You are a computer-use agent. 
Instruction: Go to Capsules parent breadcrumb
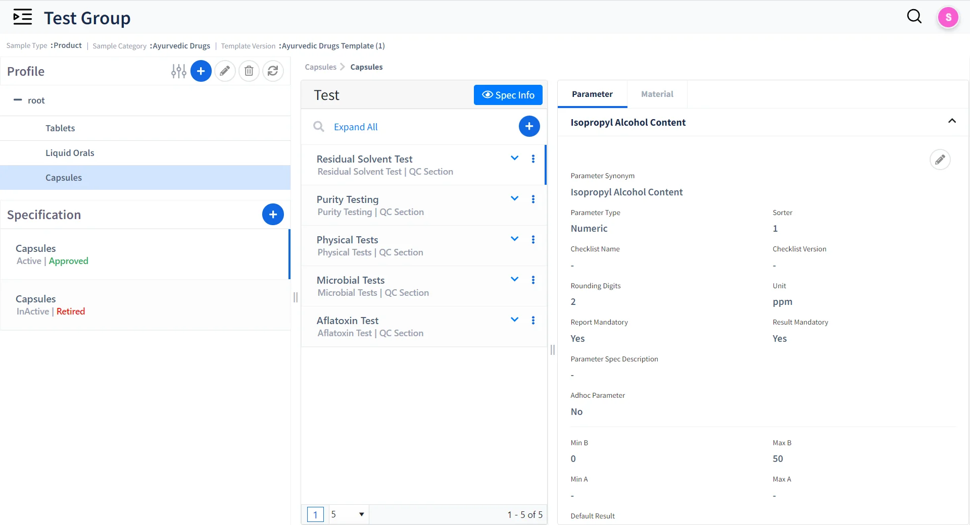pos(320,67)
